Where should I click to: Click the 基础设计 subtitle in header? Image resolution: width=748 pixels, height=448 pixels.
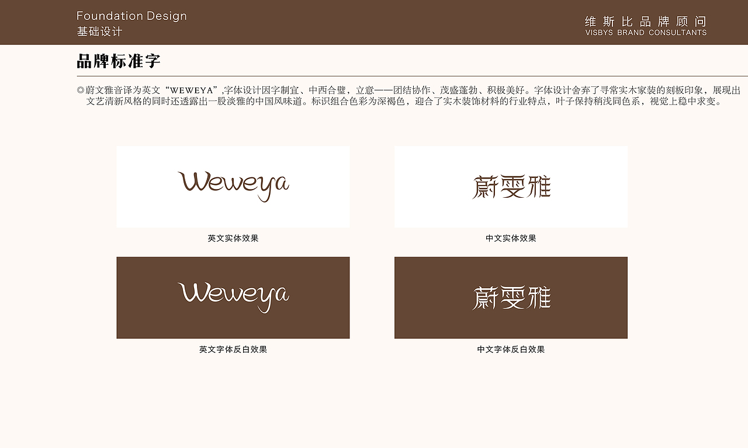[x=99, y=32]
